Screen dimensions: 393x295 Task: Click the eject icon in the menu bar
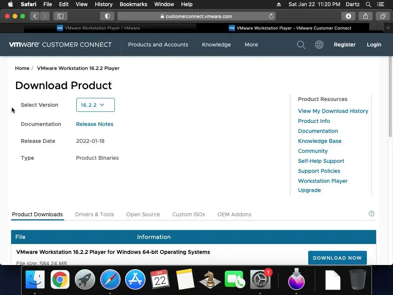tap(279, 4)
